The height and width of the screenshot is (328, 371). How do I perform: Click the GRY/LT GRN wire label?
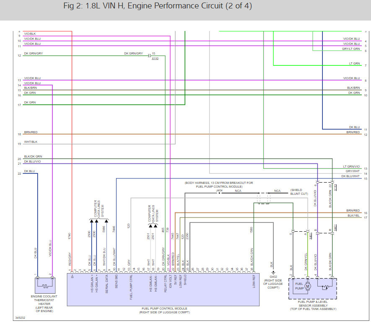coord(351,49)
